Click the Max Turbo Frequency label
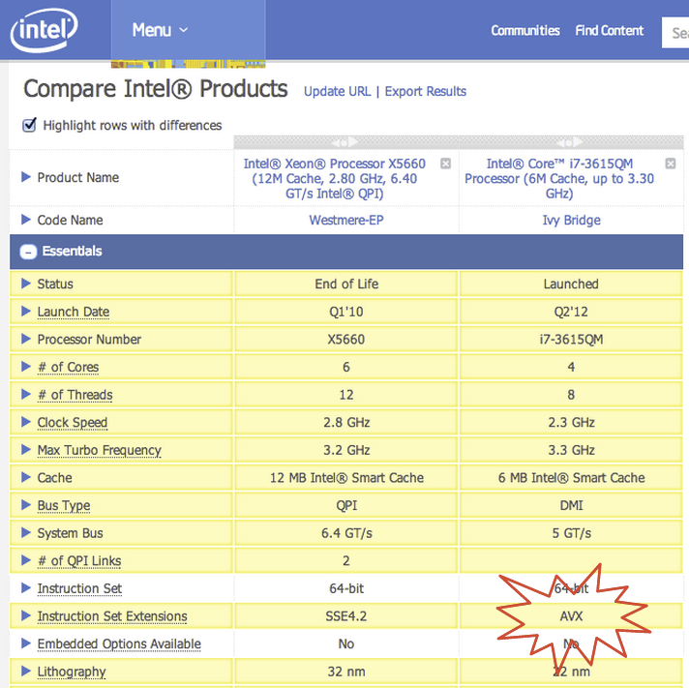The image size is (689, 688). coord(100,450)
